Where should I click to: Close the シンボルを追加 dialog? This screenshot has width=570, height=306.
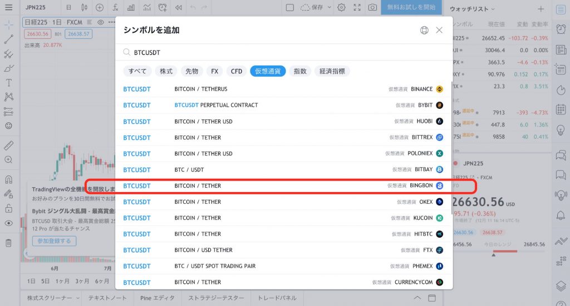tap(439, 30)
